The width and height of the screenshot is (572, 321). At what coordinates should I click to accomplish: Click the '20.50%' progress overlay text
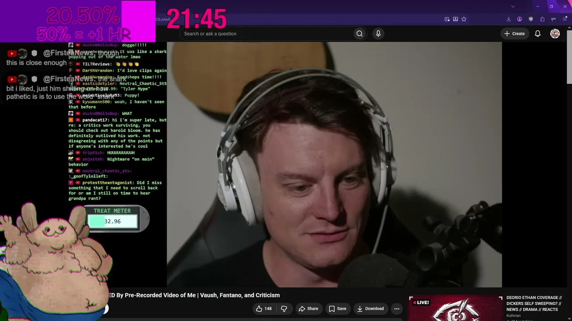tap(83, 15)
